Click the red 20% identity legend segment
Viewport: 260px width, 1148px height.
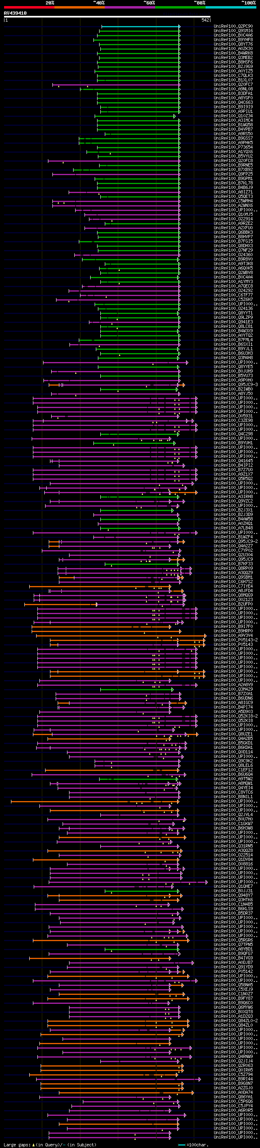pos(29,7)
